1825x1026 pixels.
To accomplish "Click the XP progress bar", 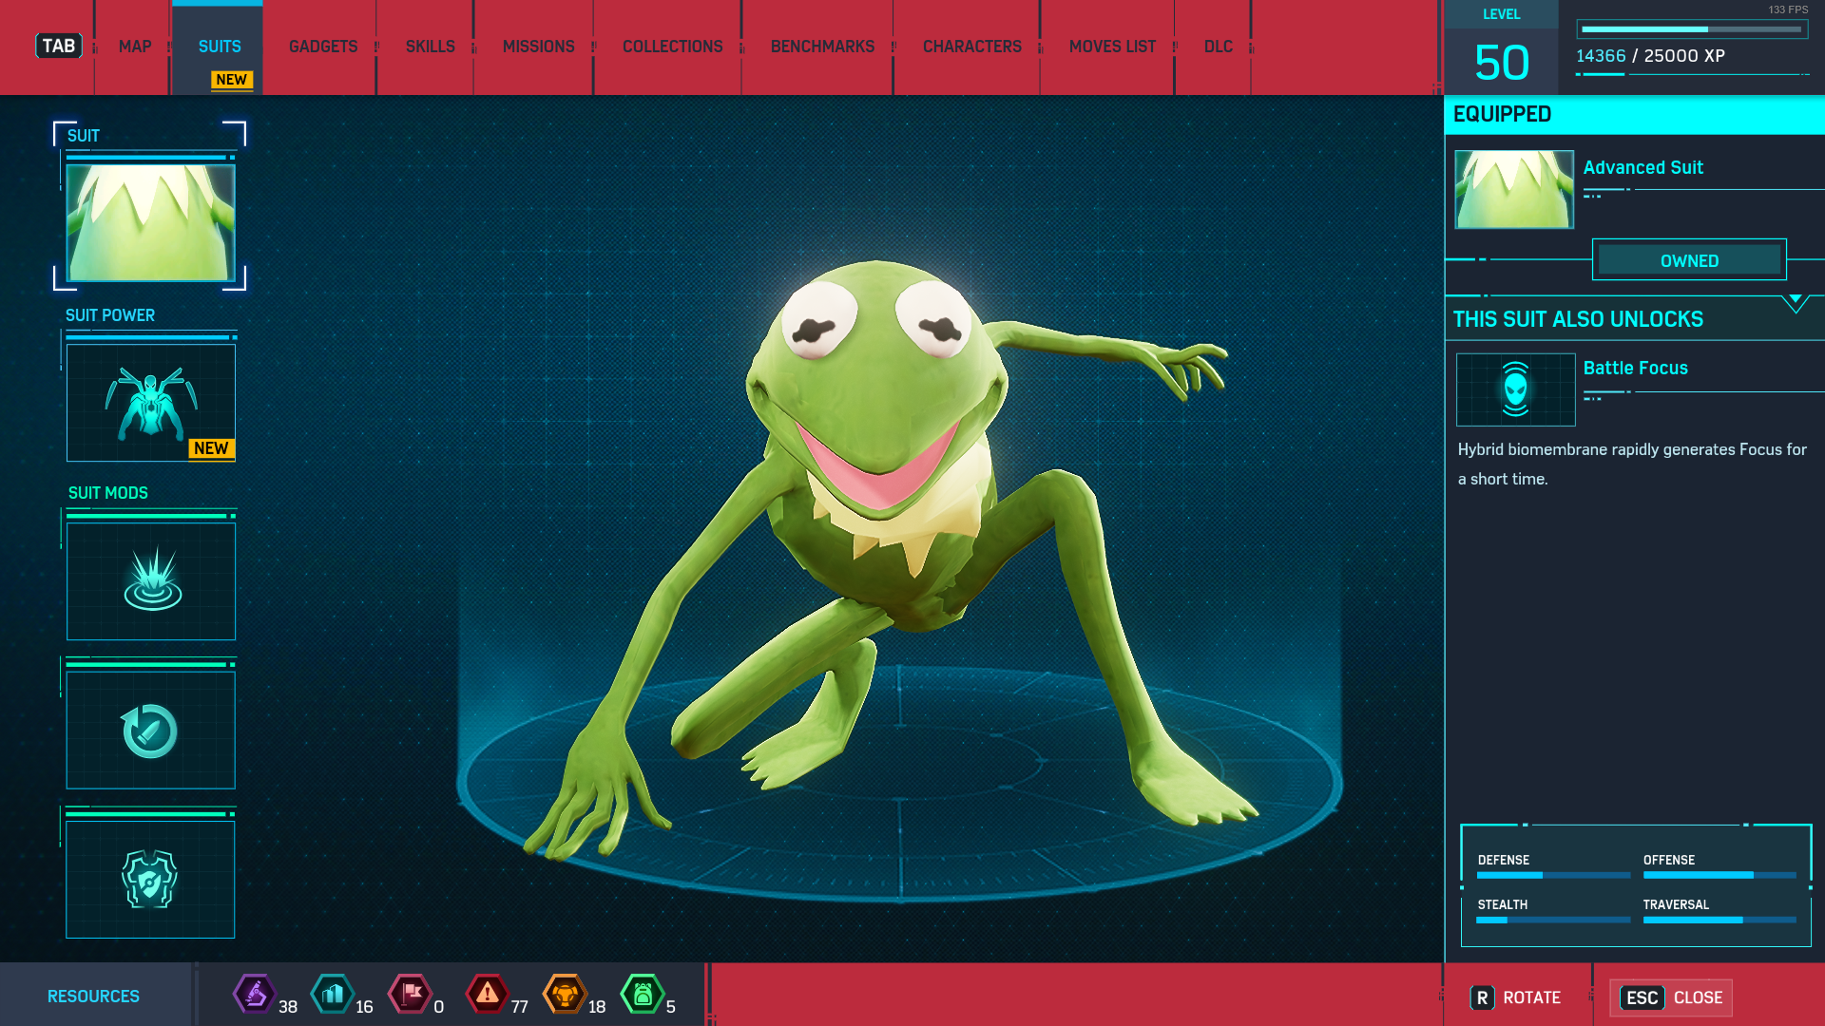I will tap(1691, 29).
